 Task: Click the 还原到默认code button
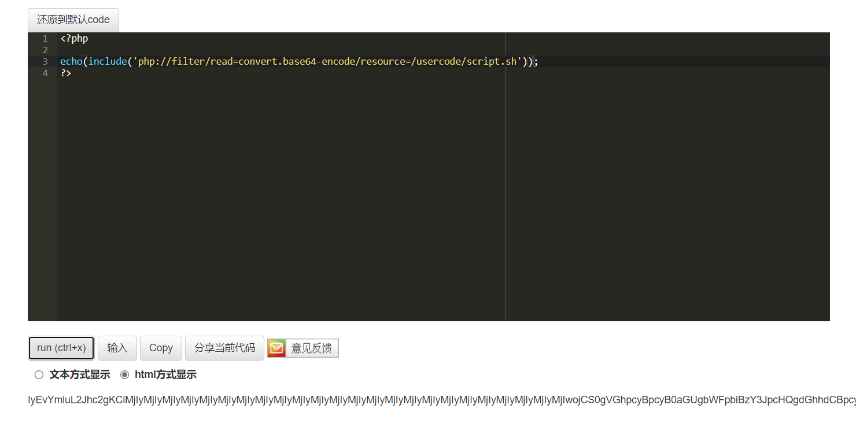tap(73, 20)
